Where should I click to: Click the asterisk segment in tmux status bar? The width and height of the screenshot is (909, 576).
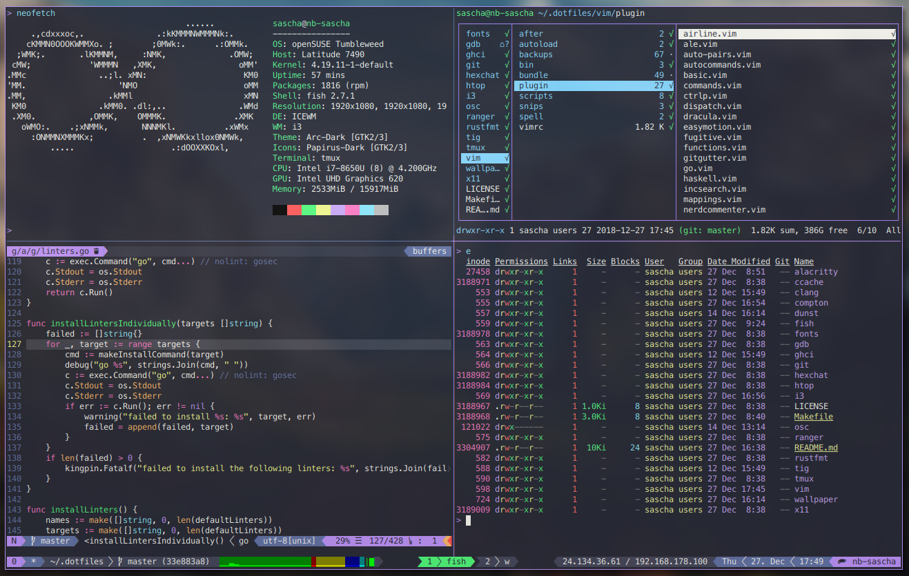33,562
